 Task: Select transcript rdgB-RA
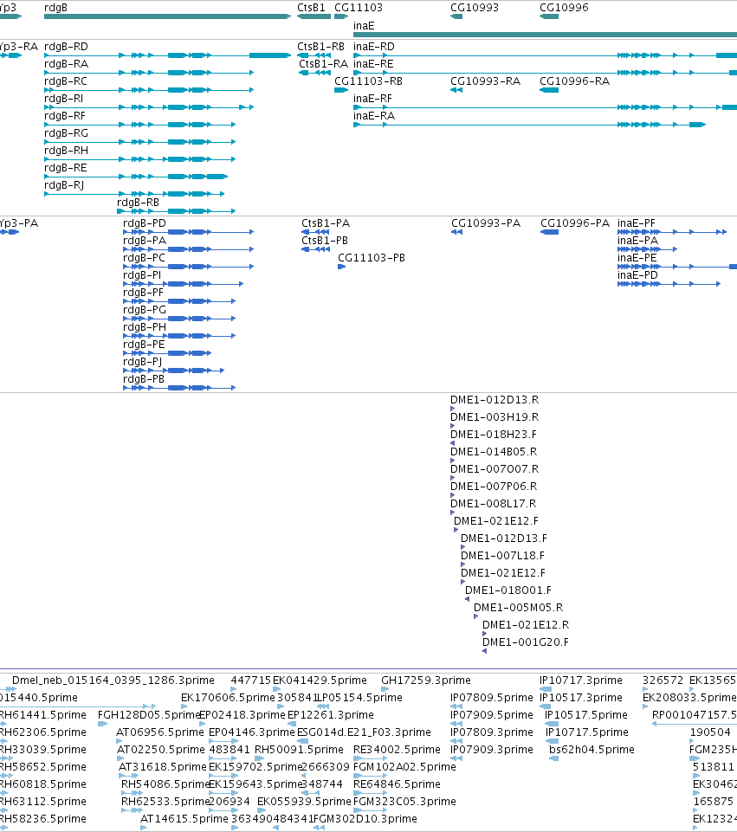pyautogui.click(x=149, y=73)
